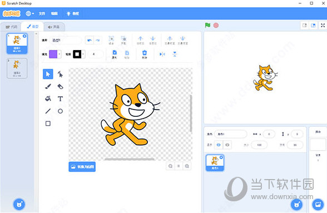Select the Text tool

coord(60,98)
